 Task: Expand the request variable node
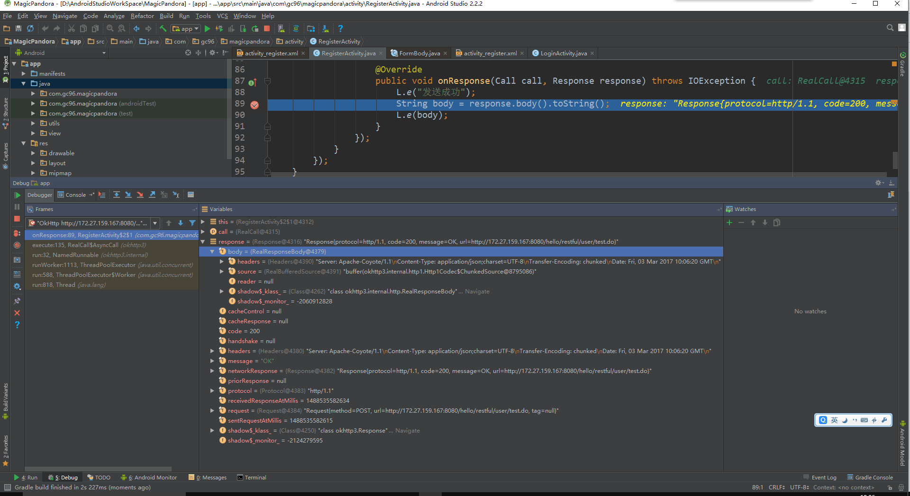(x=212, y=410)
